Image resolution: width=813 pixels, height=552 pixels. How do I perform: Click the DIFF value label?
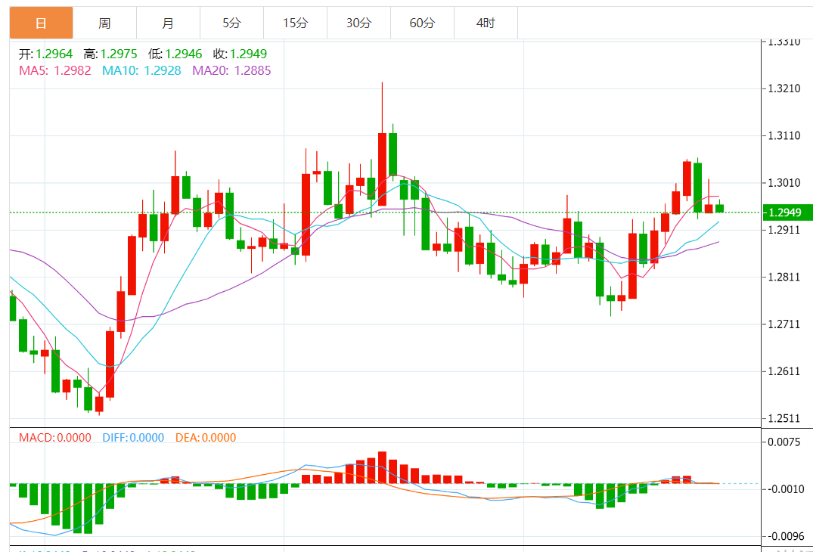point(133,438)
